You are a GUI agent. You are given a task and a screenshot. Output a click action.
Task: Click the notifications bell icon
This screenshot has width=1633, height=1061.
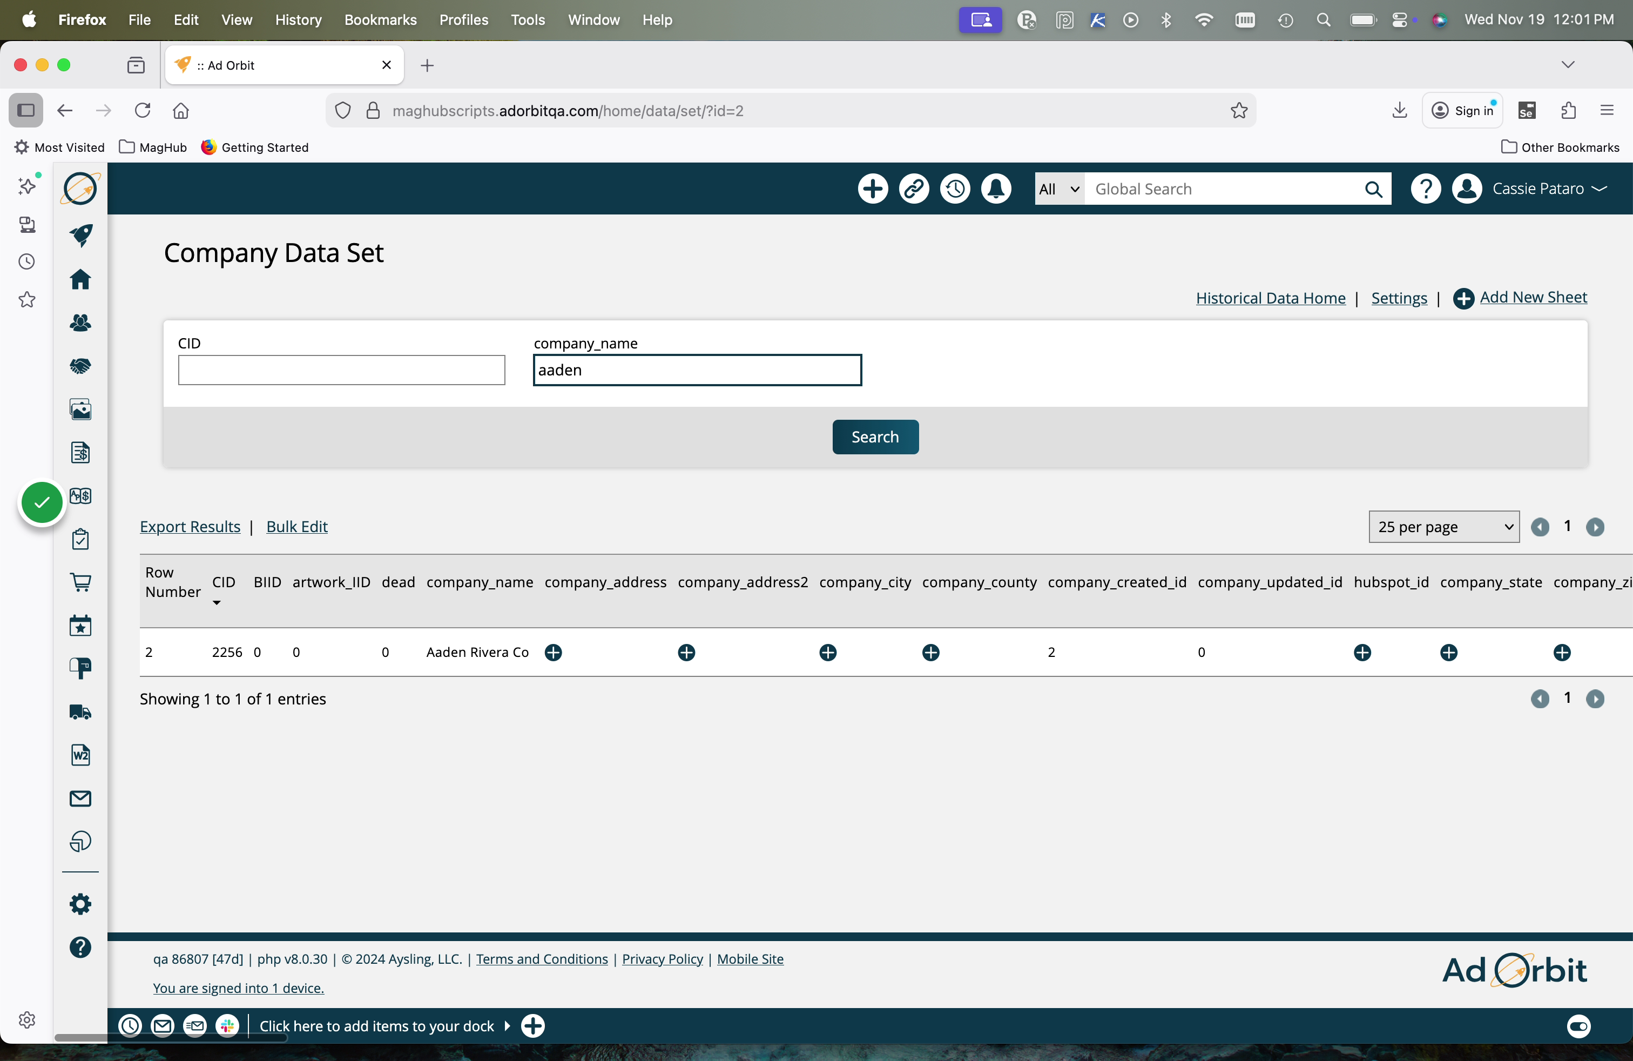click(x=996, y=189)
